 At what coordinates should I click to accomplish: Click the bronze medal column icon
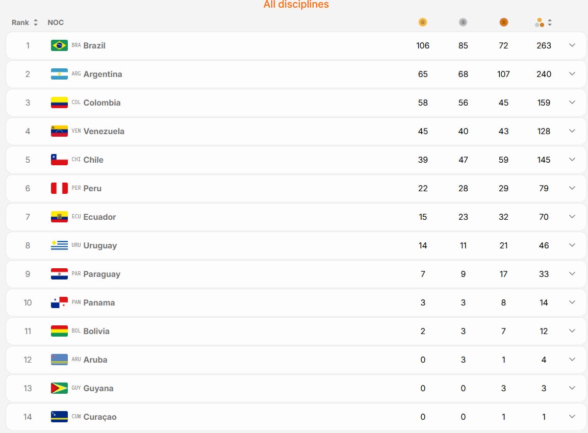coord(503,22)
